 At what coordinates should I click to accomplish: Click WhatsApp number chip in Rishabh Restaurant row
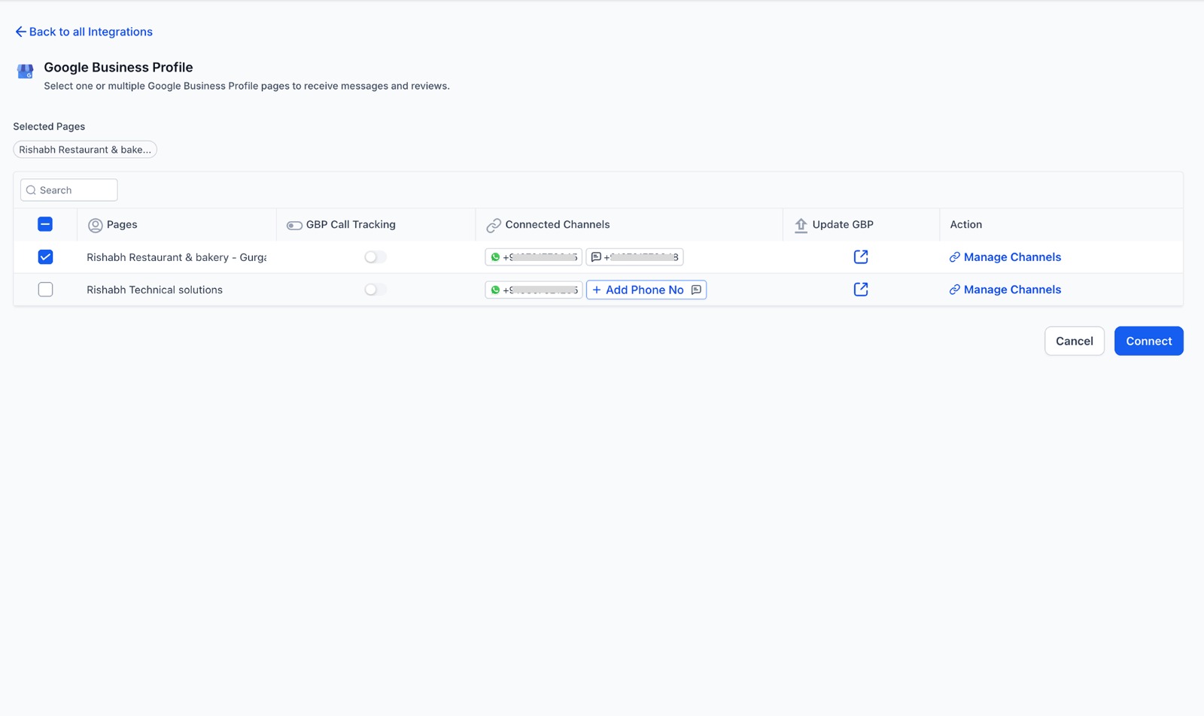534,257
